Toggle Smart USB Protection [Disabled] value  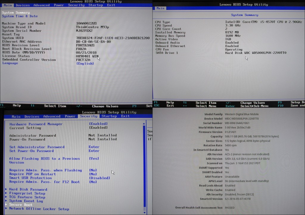click(x=99, y=178)
